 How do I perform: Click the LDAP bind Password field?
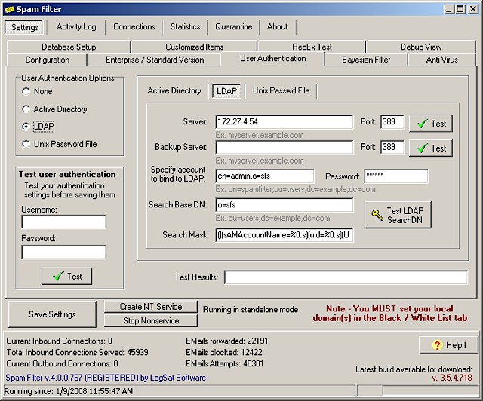395,176
